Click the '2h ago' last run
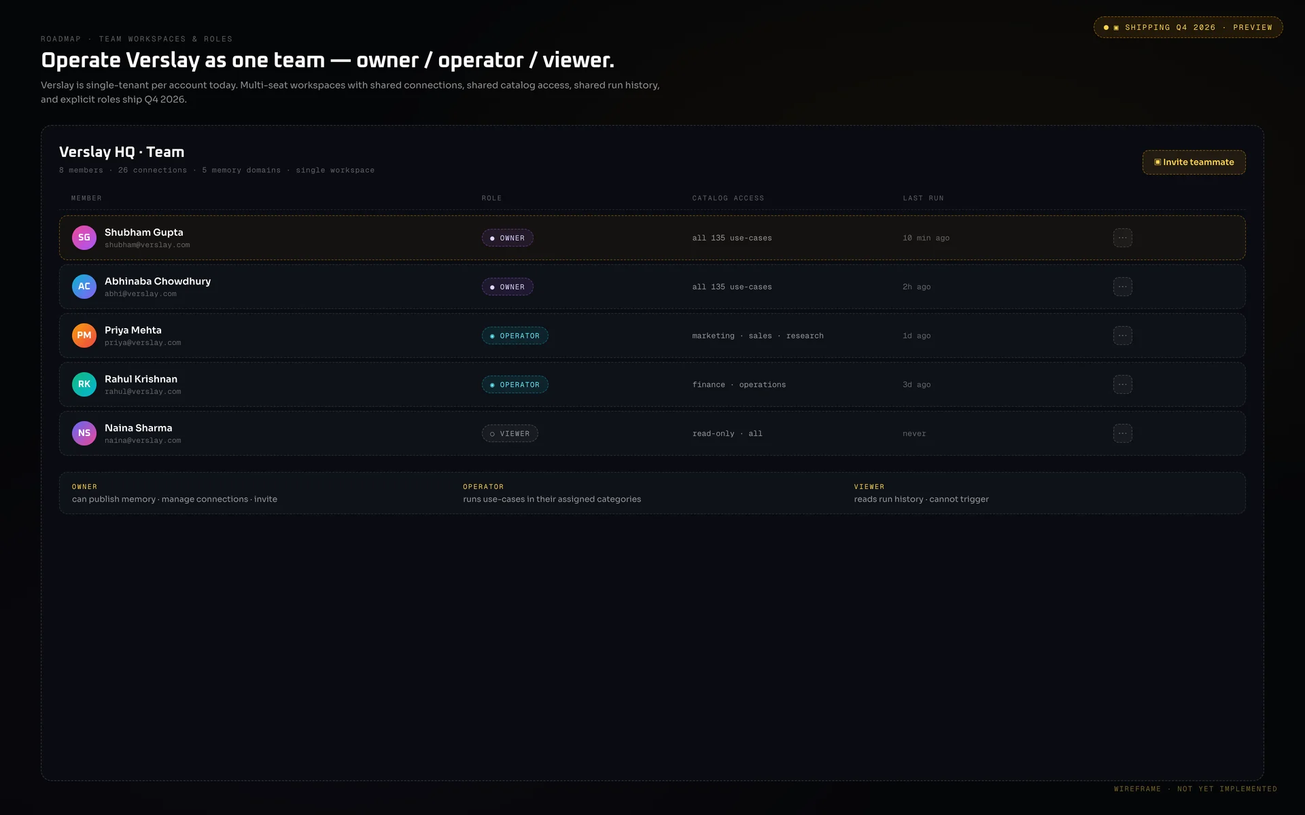This screenshot has width=1305, height=815. click(916, 287)
